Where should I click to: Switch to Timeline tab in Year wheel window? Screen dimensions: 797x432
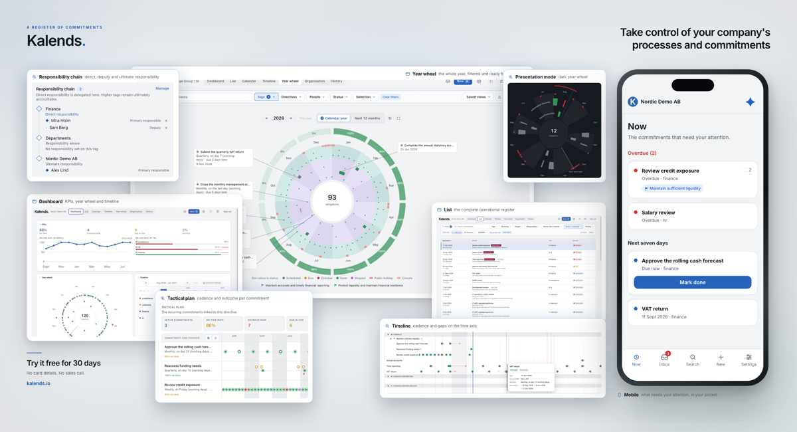click(x=268, y=81)
